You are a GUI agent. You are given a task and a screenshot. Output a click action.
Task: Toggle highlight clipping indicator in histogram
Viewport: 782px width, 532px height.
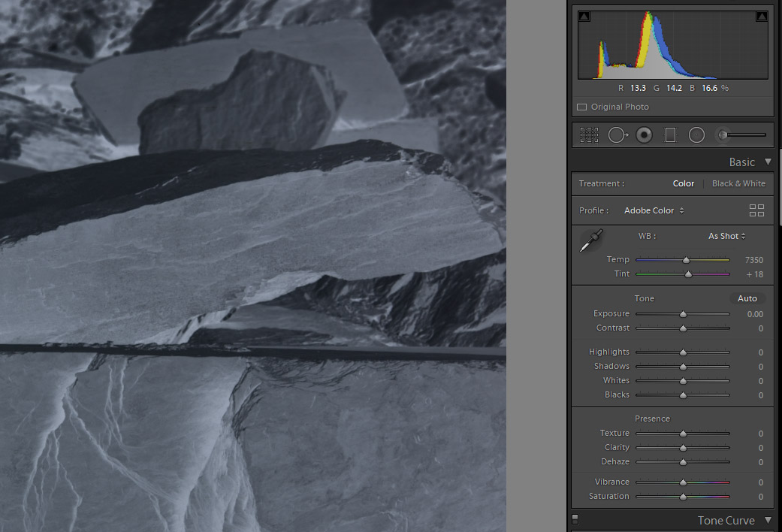(x=761, y=17)
